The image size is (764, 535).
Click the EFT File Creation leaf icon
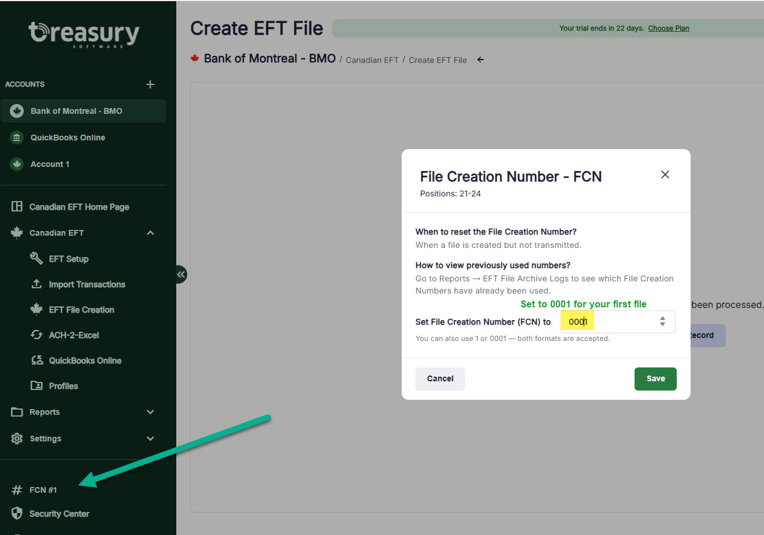(x=36, y=309)
